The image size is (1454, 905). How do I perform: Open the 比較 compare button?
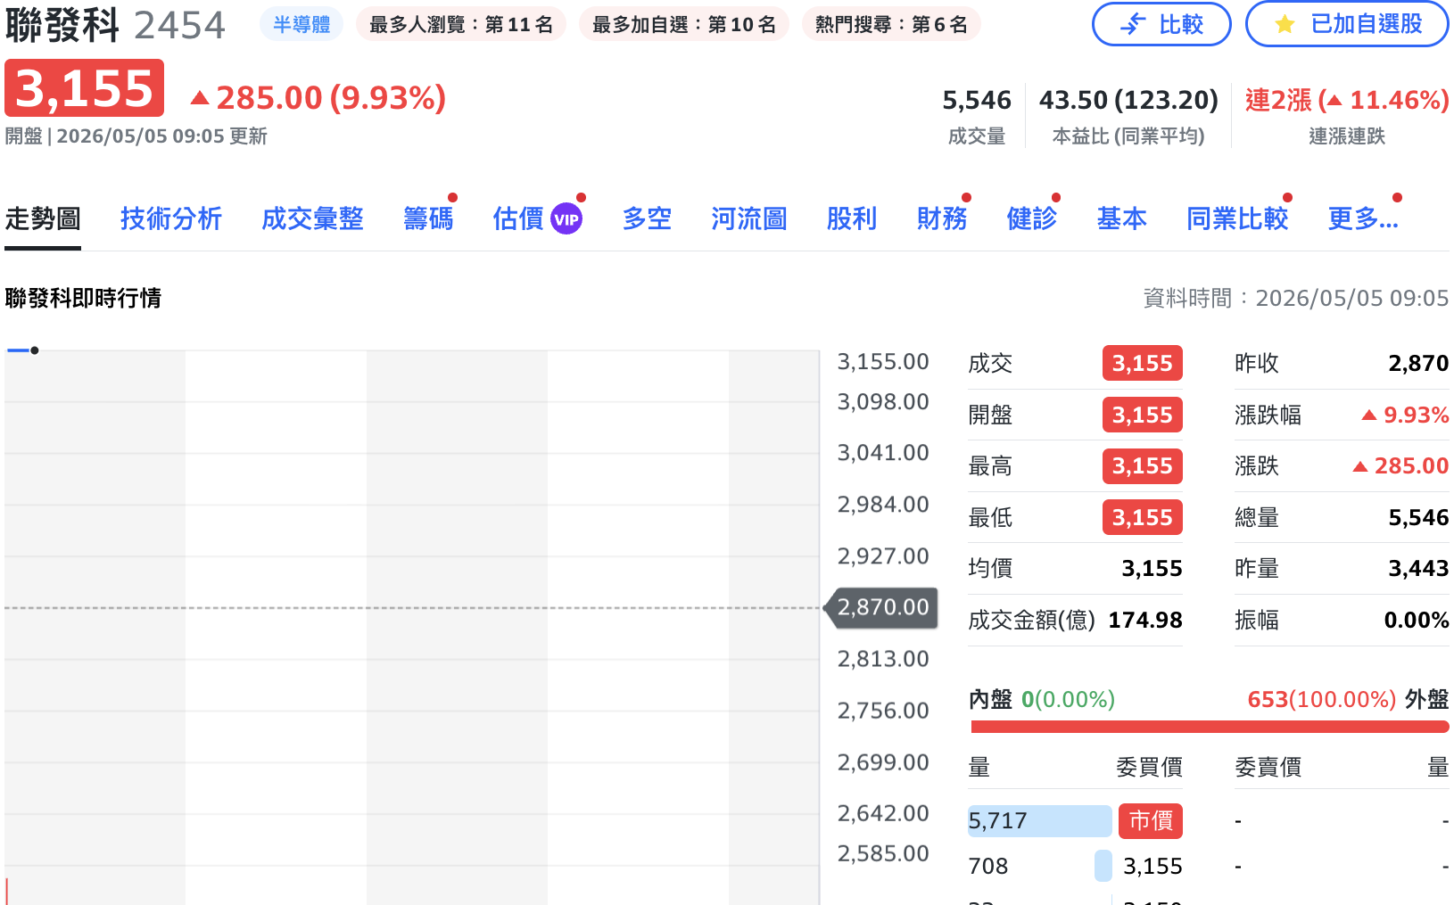1161,24
